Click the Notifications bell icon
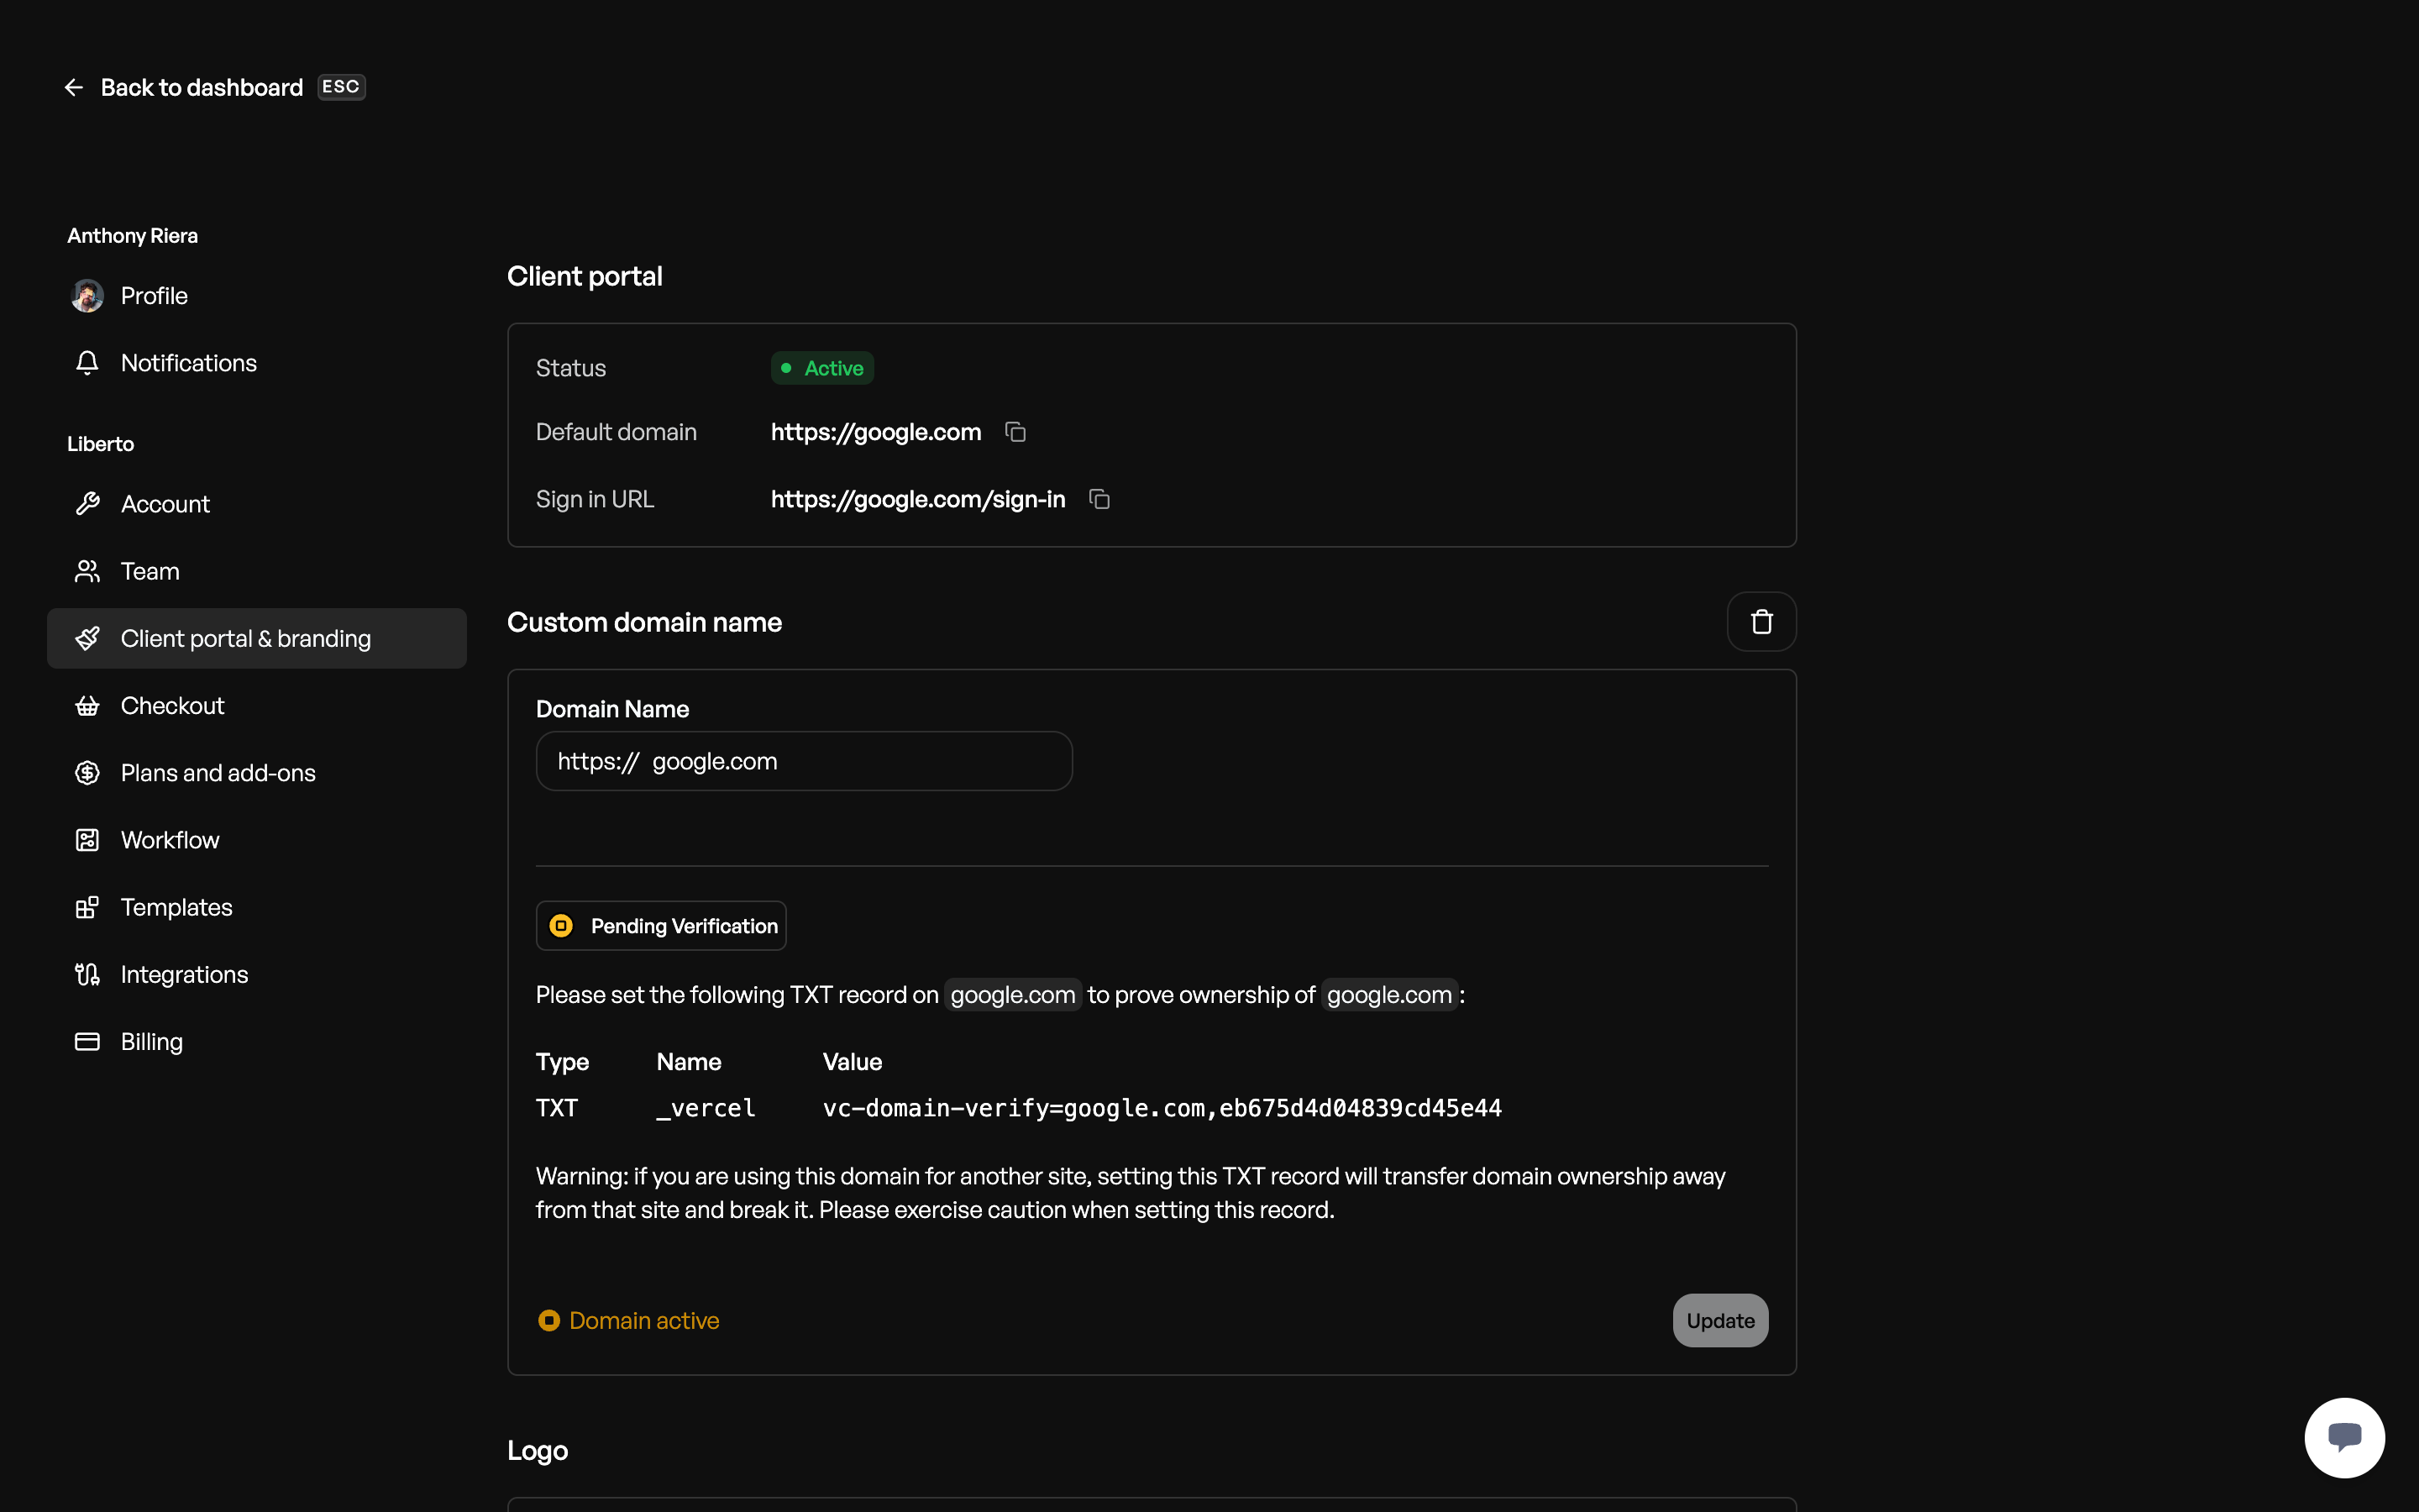 87,362
